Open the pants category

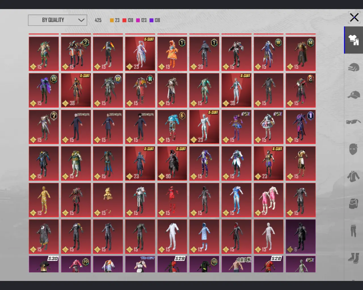(x=353, y=231)
